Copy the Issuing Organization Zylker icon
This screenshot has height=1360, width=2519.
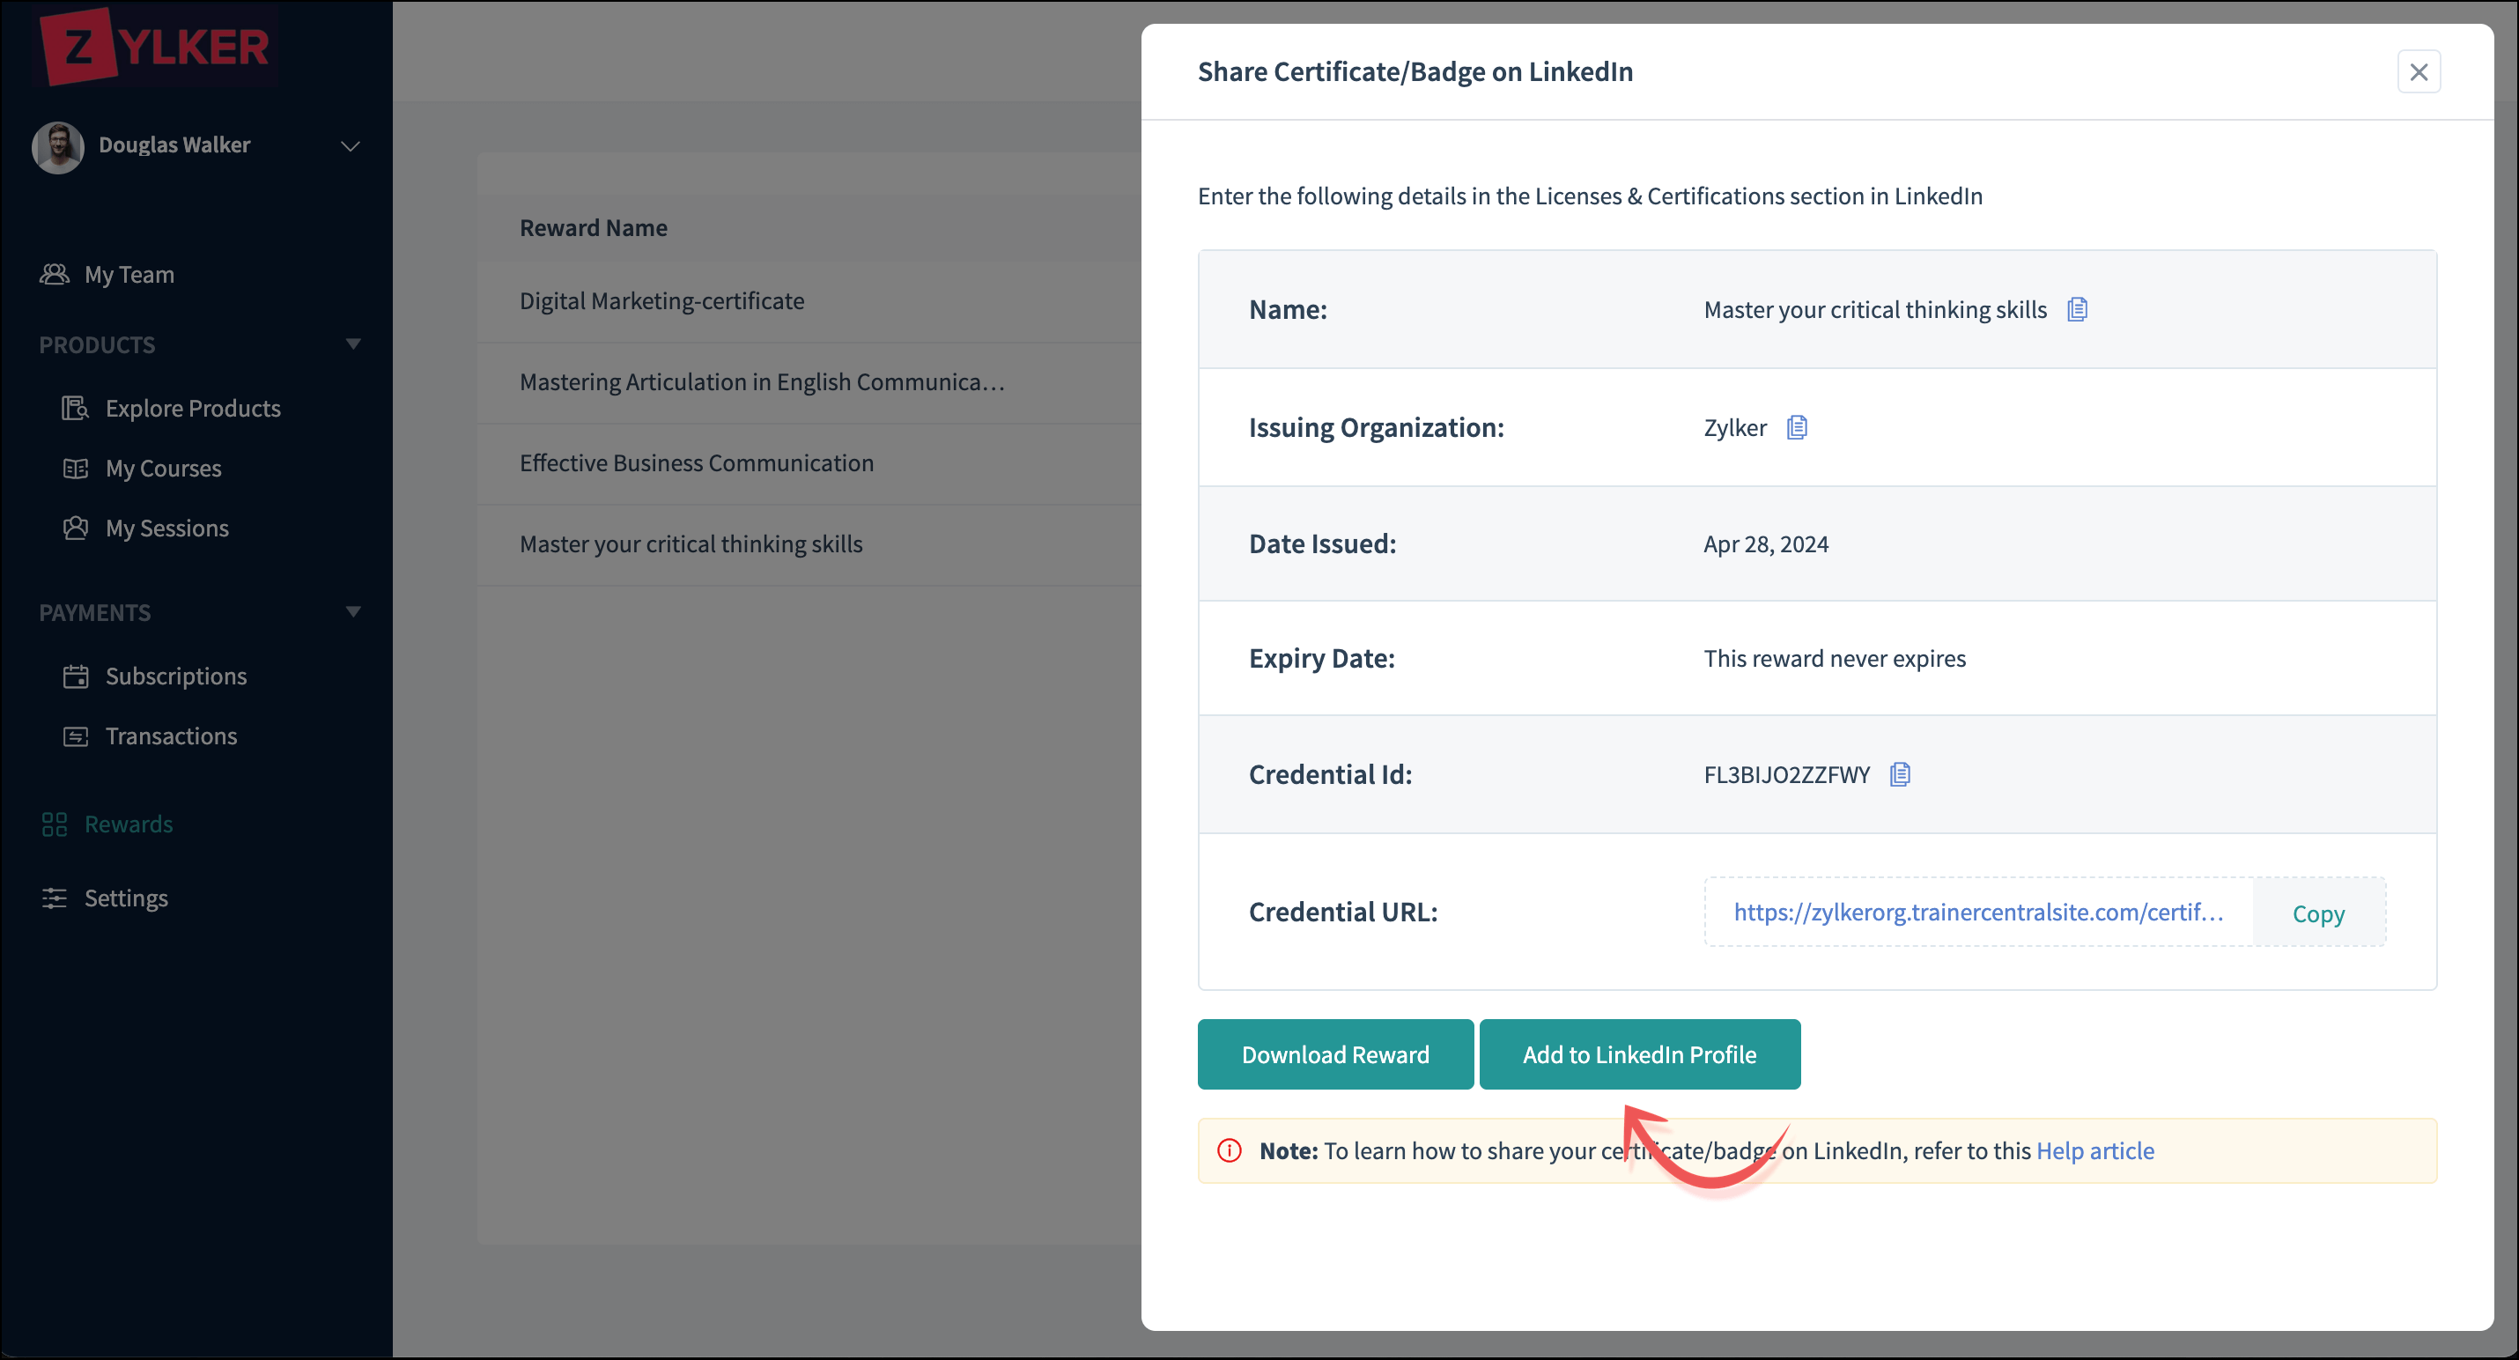1797,427
